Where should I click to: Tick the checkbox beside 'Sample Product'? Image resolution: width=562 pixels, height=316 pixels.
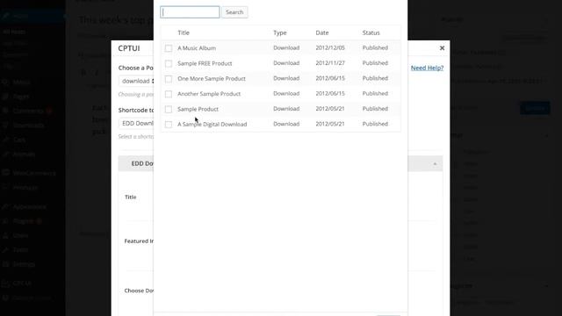pyautogui.click(x=169, y=109)
